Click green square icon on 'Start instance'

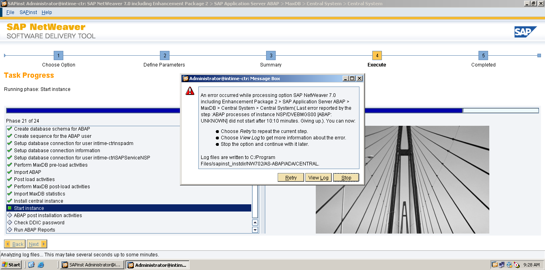click(10, 208)
